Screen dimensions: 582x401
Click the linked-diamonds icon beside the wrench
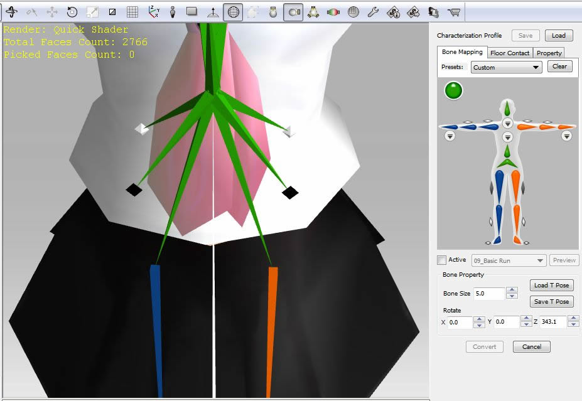coord(413,13)
